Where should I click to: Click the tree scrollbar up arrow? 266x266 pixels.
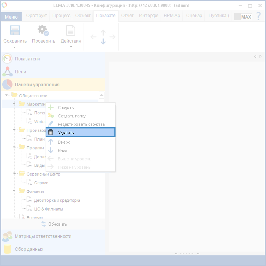101,95
